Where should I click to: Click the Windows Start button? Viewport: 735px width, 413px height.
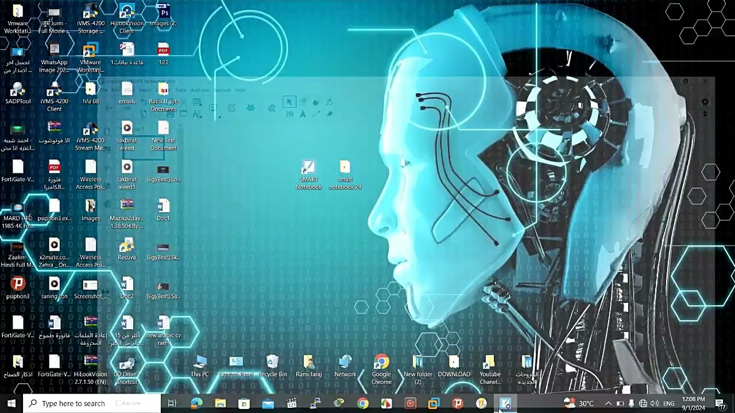11,403
